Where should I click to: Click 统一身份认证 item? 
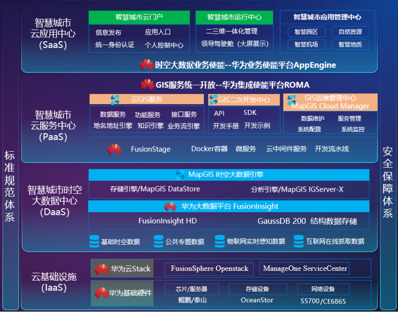pos(115,45)
